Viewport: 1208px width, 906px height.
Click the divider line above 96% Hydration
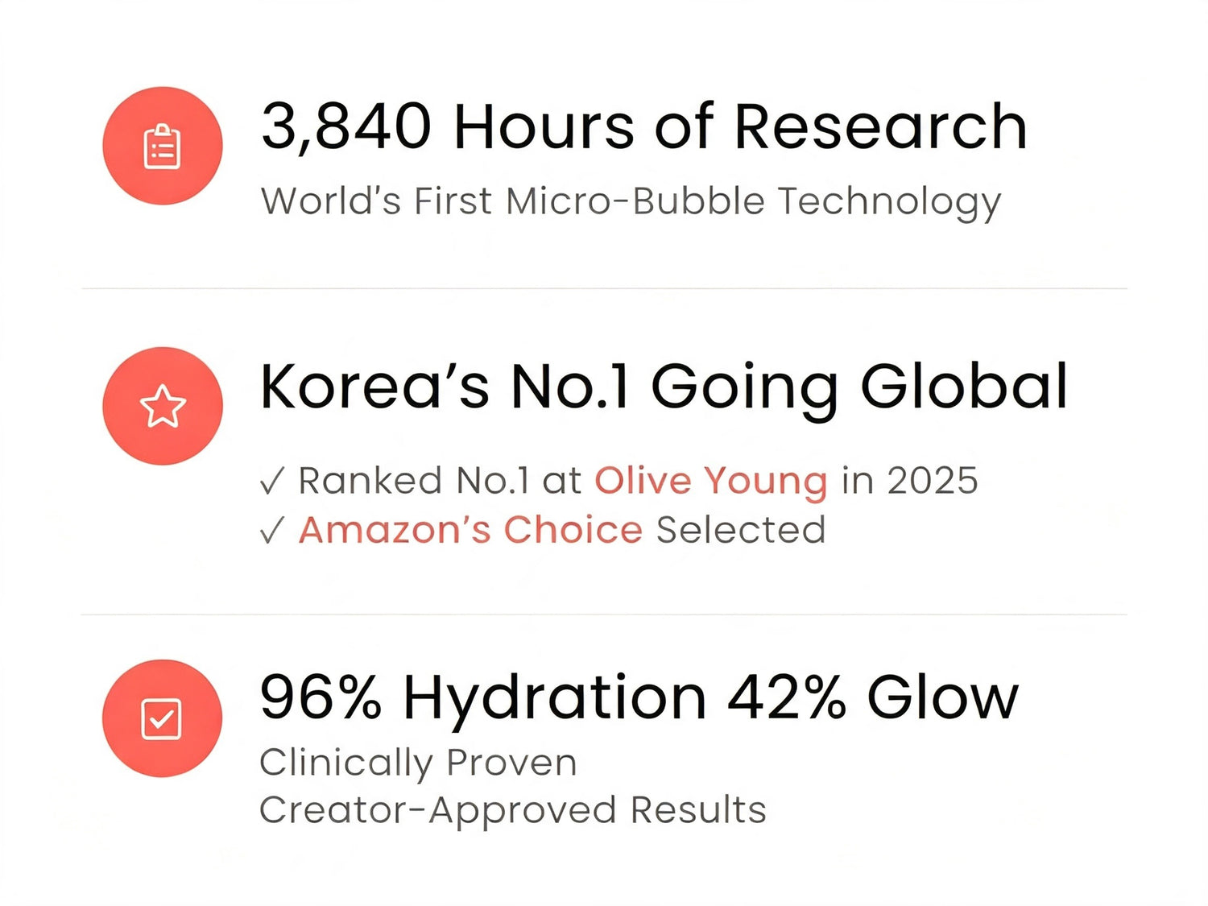(604, 614)
